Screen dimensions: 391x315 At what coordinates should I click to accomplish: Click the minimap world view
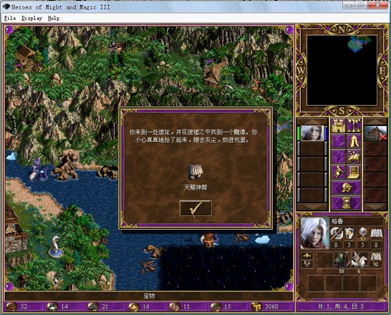coord(342,70)
